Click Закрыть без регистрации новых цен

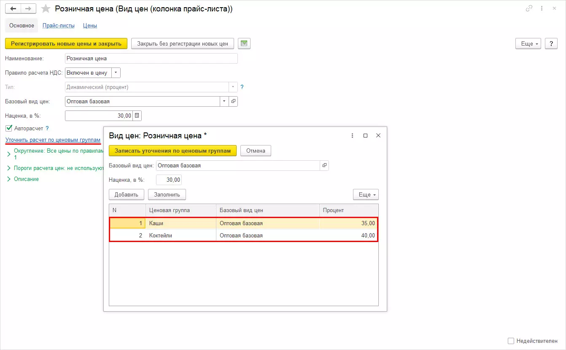[183, 43]
